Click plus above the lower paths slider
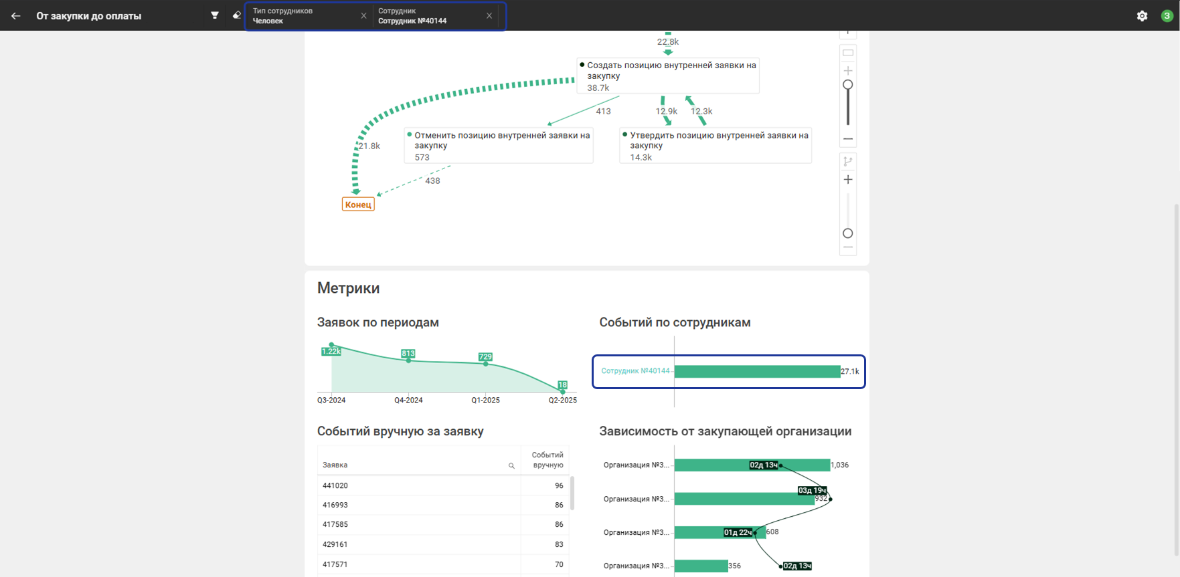 coord(848,180)
